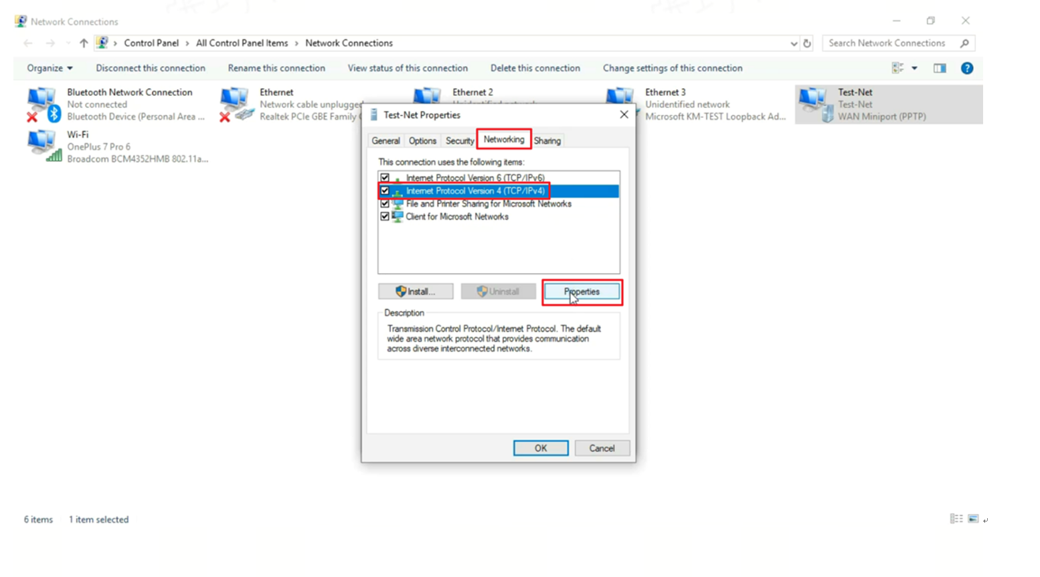Open the Sharing tab
Screen dimensions: 1040x577
[x=547, y=141]
